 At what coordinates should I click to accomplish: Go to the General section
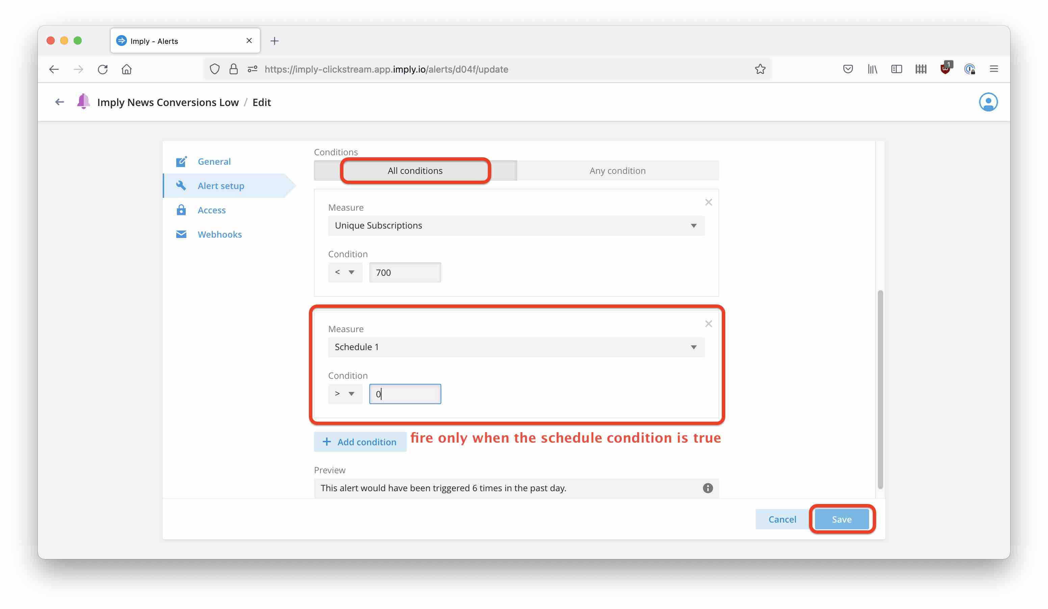coord(214,162)
